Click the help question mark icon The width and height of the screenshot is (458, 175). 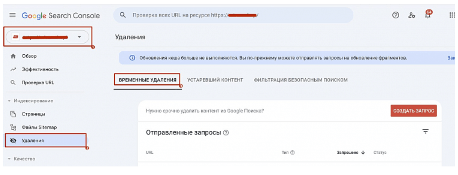click(x=395, y=15)
